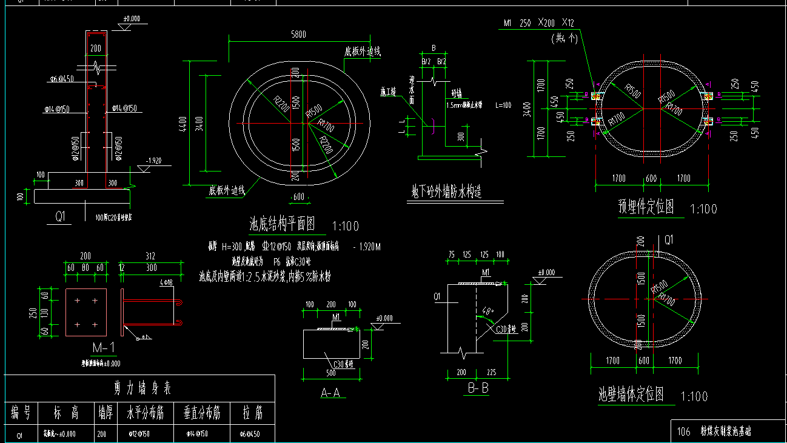Click the 4φ18 rebar callout
This screenshot has width=787, height=443.
pos(167,283)
